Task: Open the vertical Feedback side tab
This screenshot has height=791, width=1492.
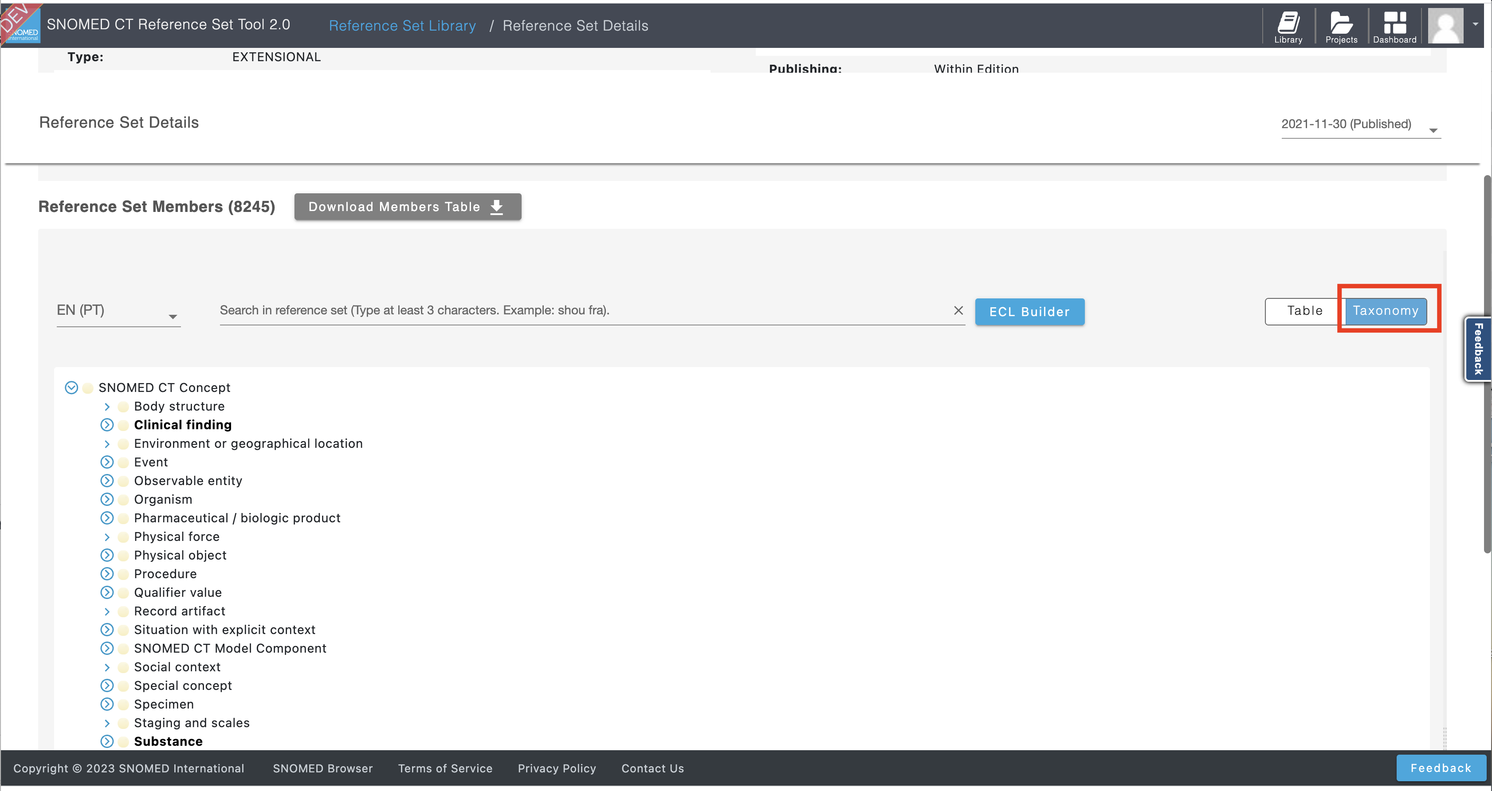Action: 1478,349
